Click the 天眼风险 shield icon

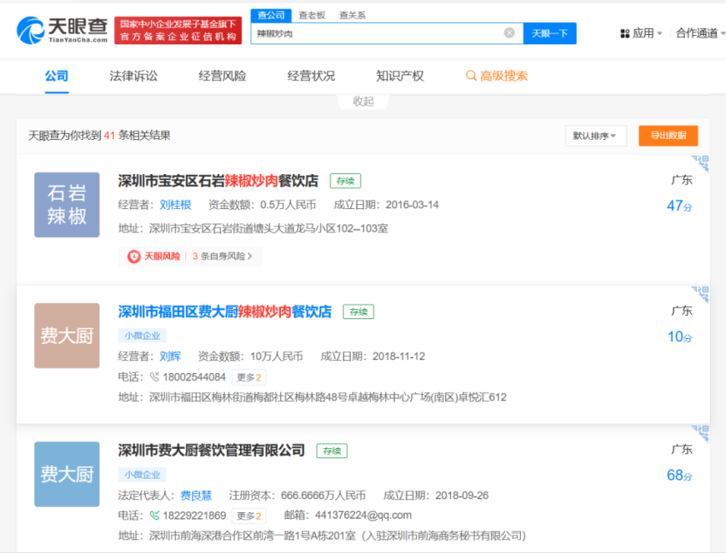[x=134, y=256]
